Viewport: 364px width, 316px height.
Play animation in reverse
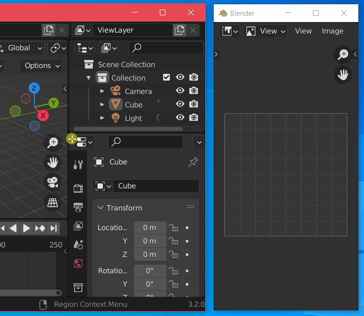click(x=13, y=228)
